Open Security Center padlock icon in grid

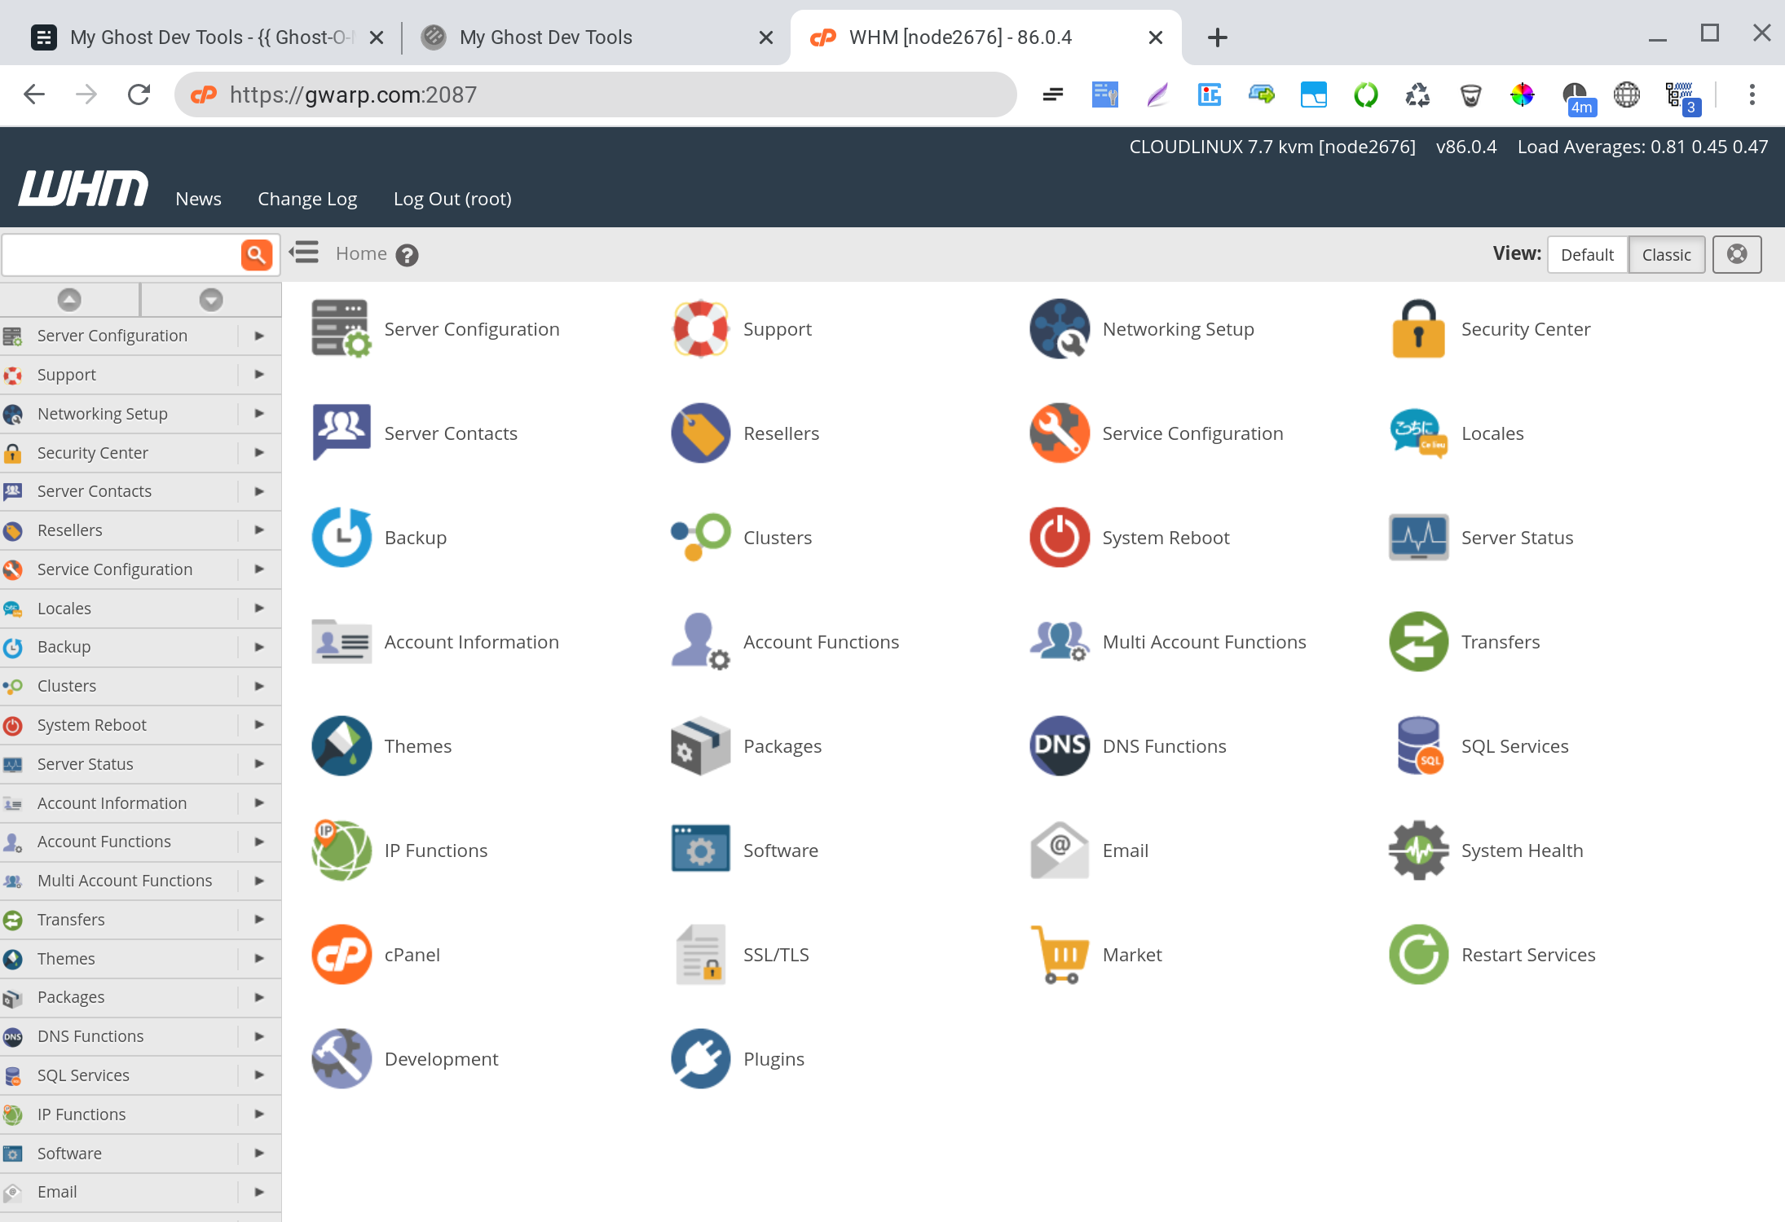1418,329
